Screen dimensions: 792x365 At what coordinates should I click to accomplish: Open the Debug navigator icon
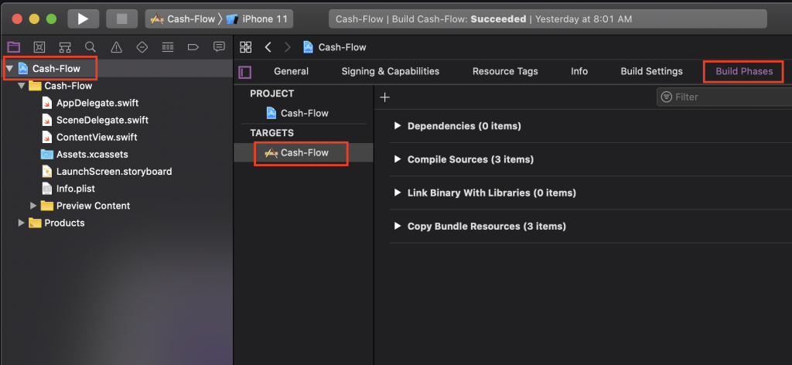pos(168,47)
